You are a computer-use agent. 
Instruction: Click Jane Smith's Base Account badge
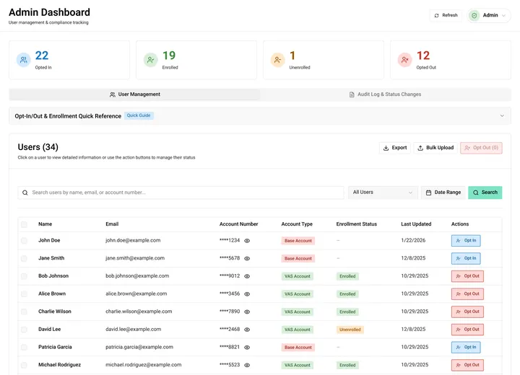click(x=298, y=258)
